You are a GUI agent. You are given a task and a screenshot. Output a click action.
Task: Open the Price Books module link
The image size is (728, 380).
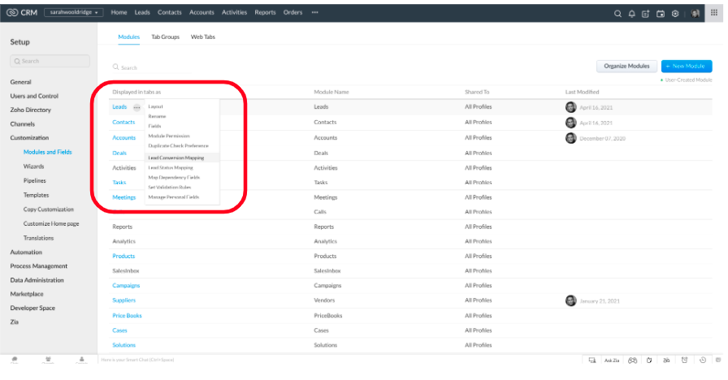(x=128, y=316)
